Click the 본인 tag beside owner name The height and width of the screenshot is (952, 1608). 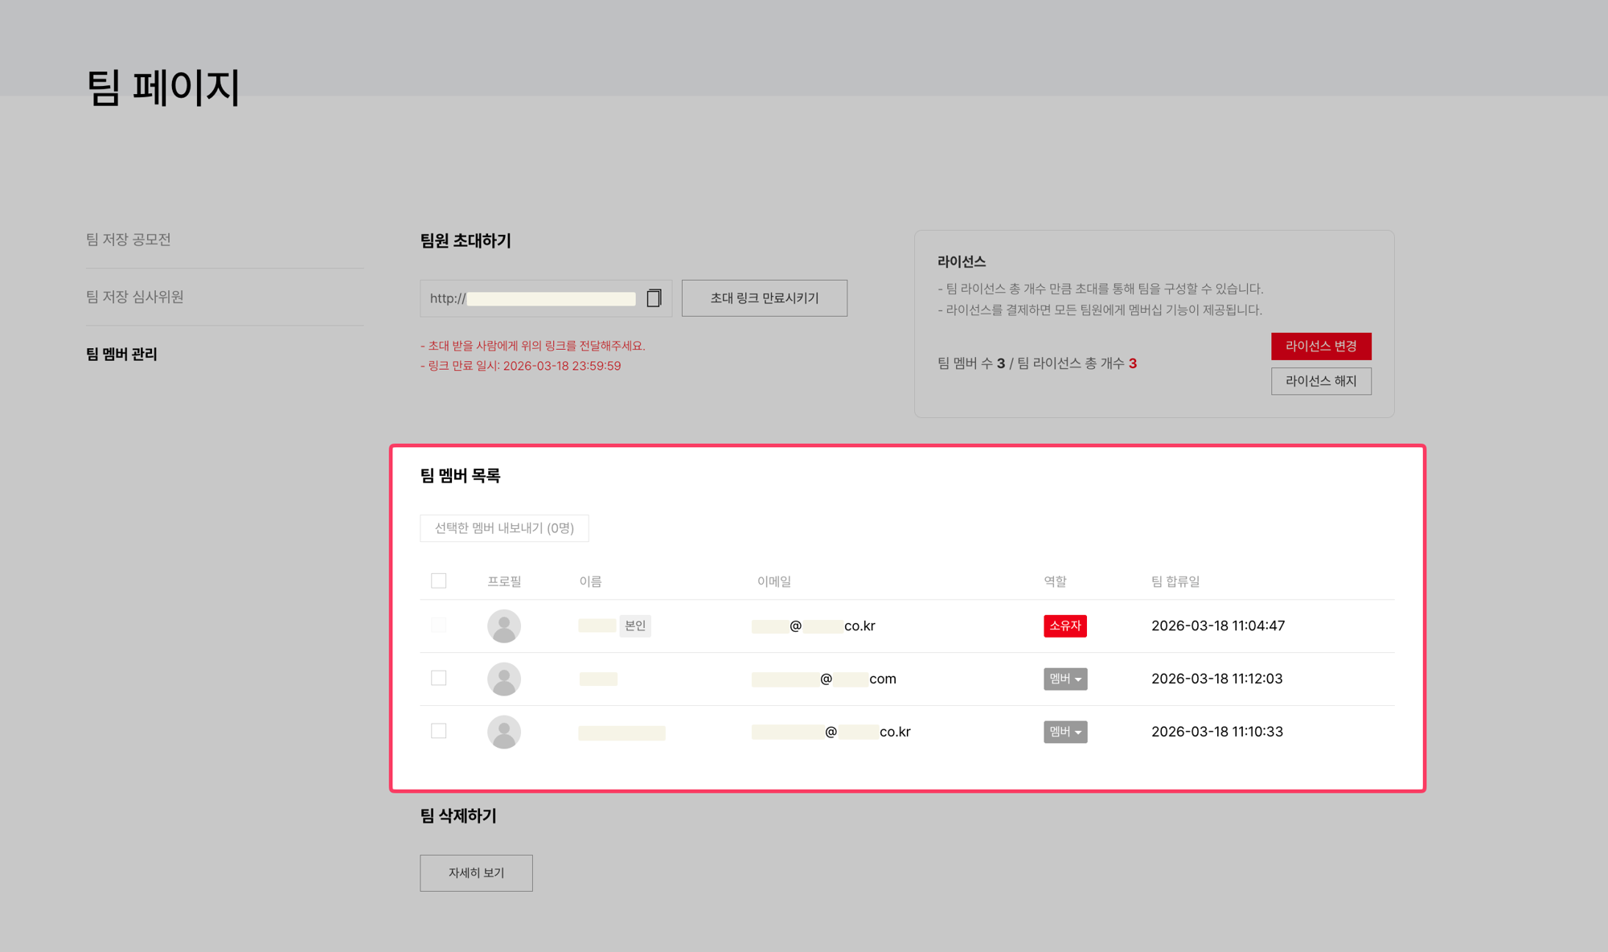click(x=635, y=626)
